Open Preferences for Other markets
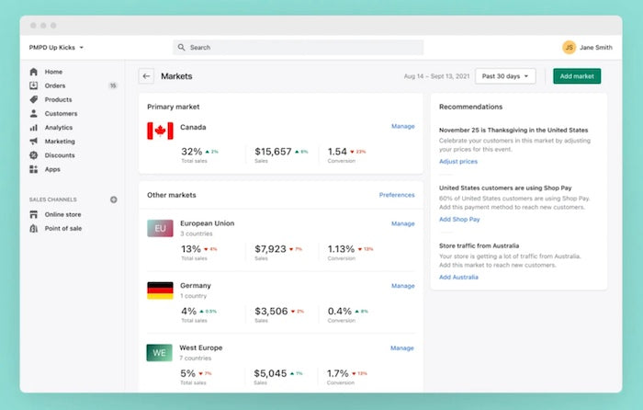The image size is (643, 410). (396, 195)
